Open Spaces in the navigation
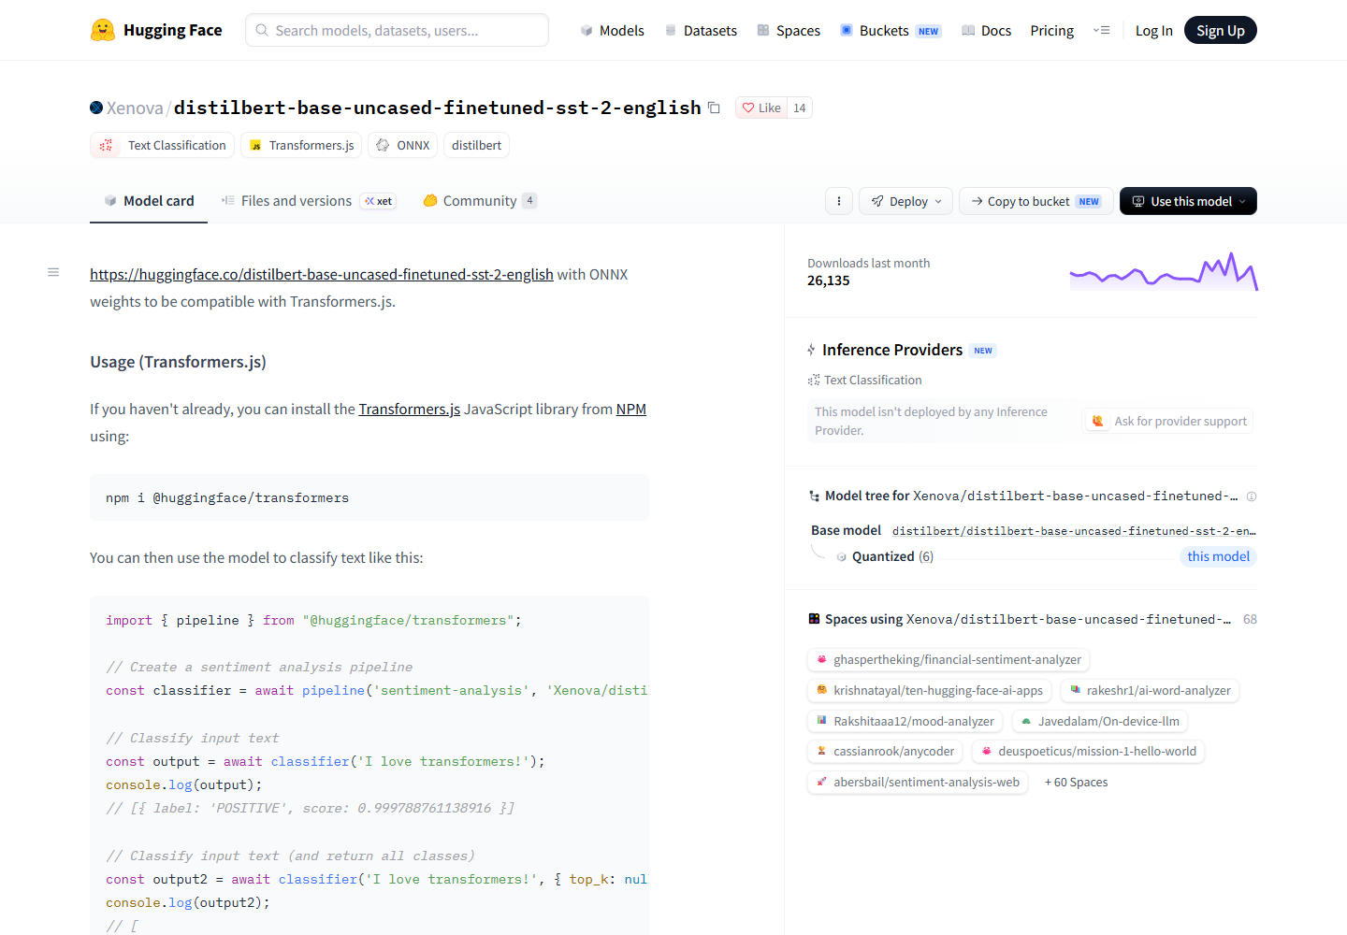Image resolution: width=1347 pixels, height=935 pixels. pyautogui.click(x=789, y=31)
